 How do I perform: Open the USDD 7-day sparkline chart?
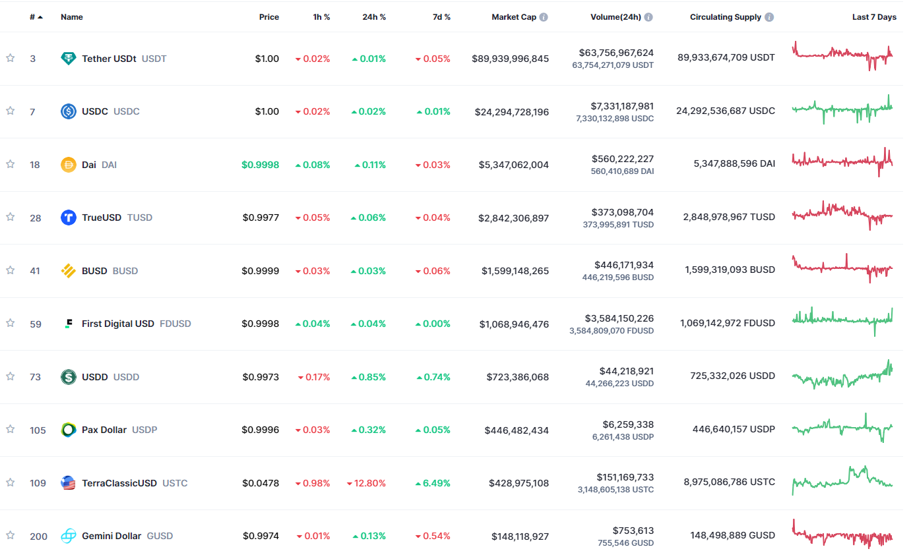[x=842, y=374]
